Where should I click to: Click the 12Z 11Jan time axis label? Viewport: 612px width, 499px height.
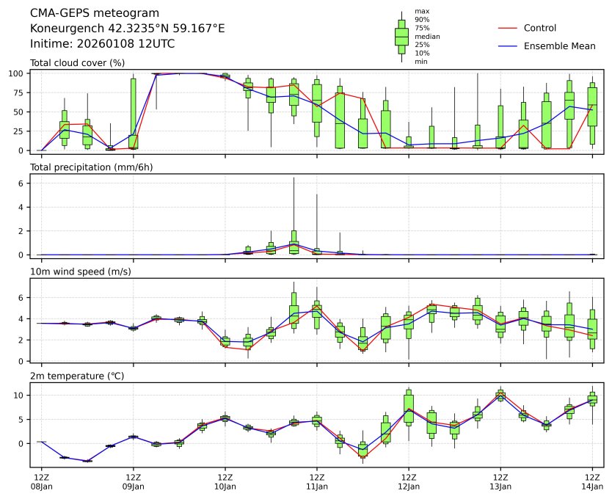(316, 482)
